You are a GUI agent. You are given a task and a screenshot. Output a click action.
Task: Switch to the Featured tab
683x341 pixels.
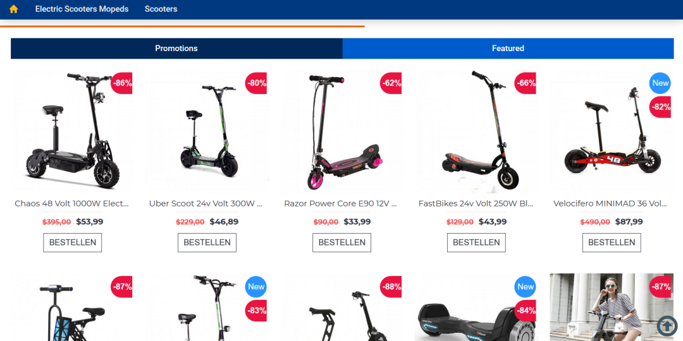pyautogui.click(x=508, y=48)
